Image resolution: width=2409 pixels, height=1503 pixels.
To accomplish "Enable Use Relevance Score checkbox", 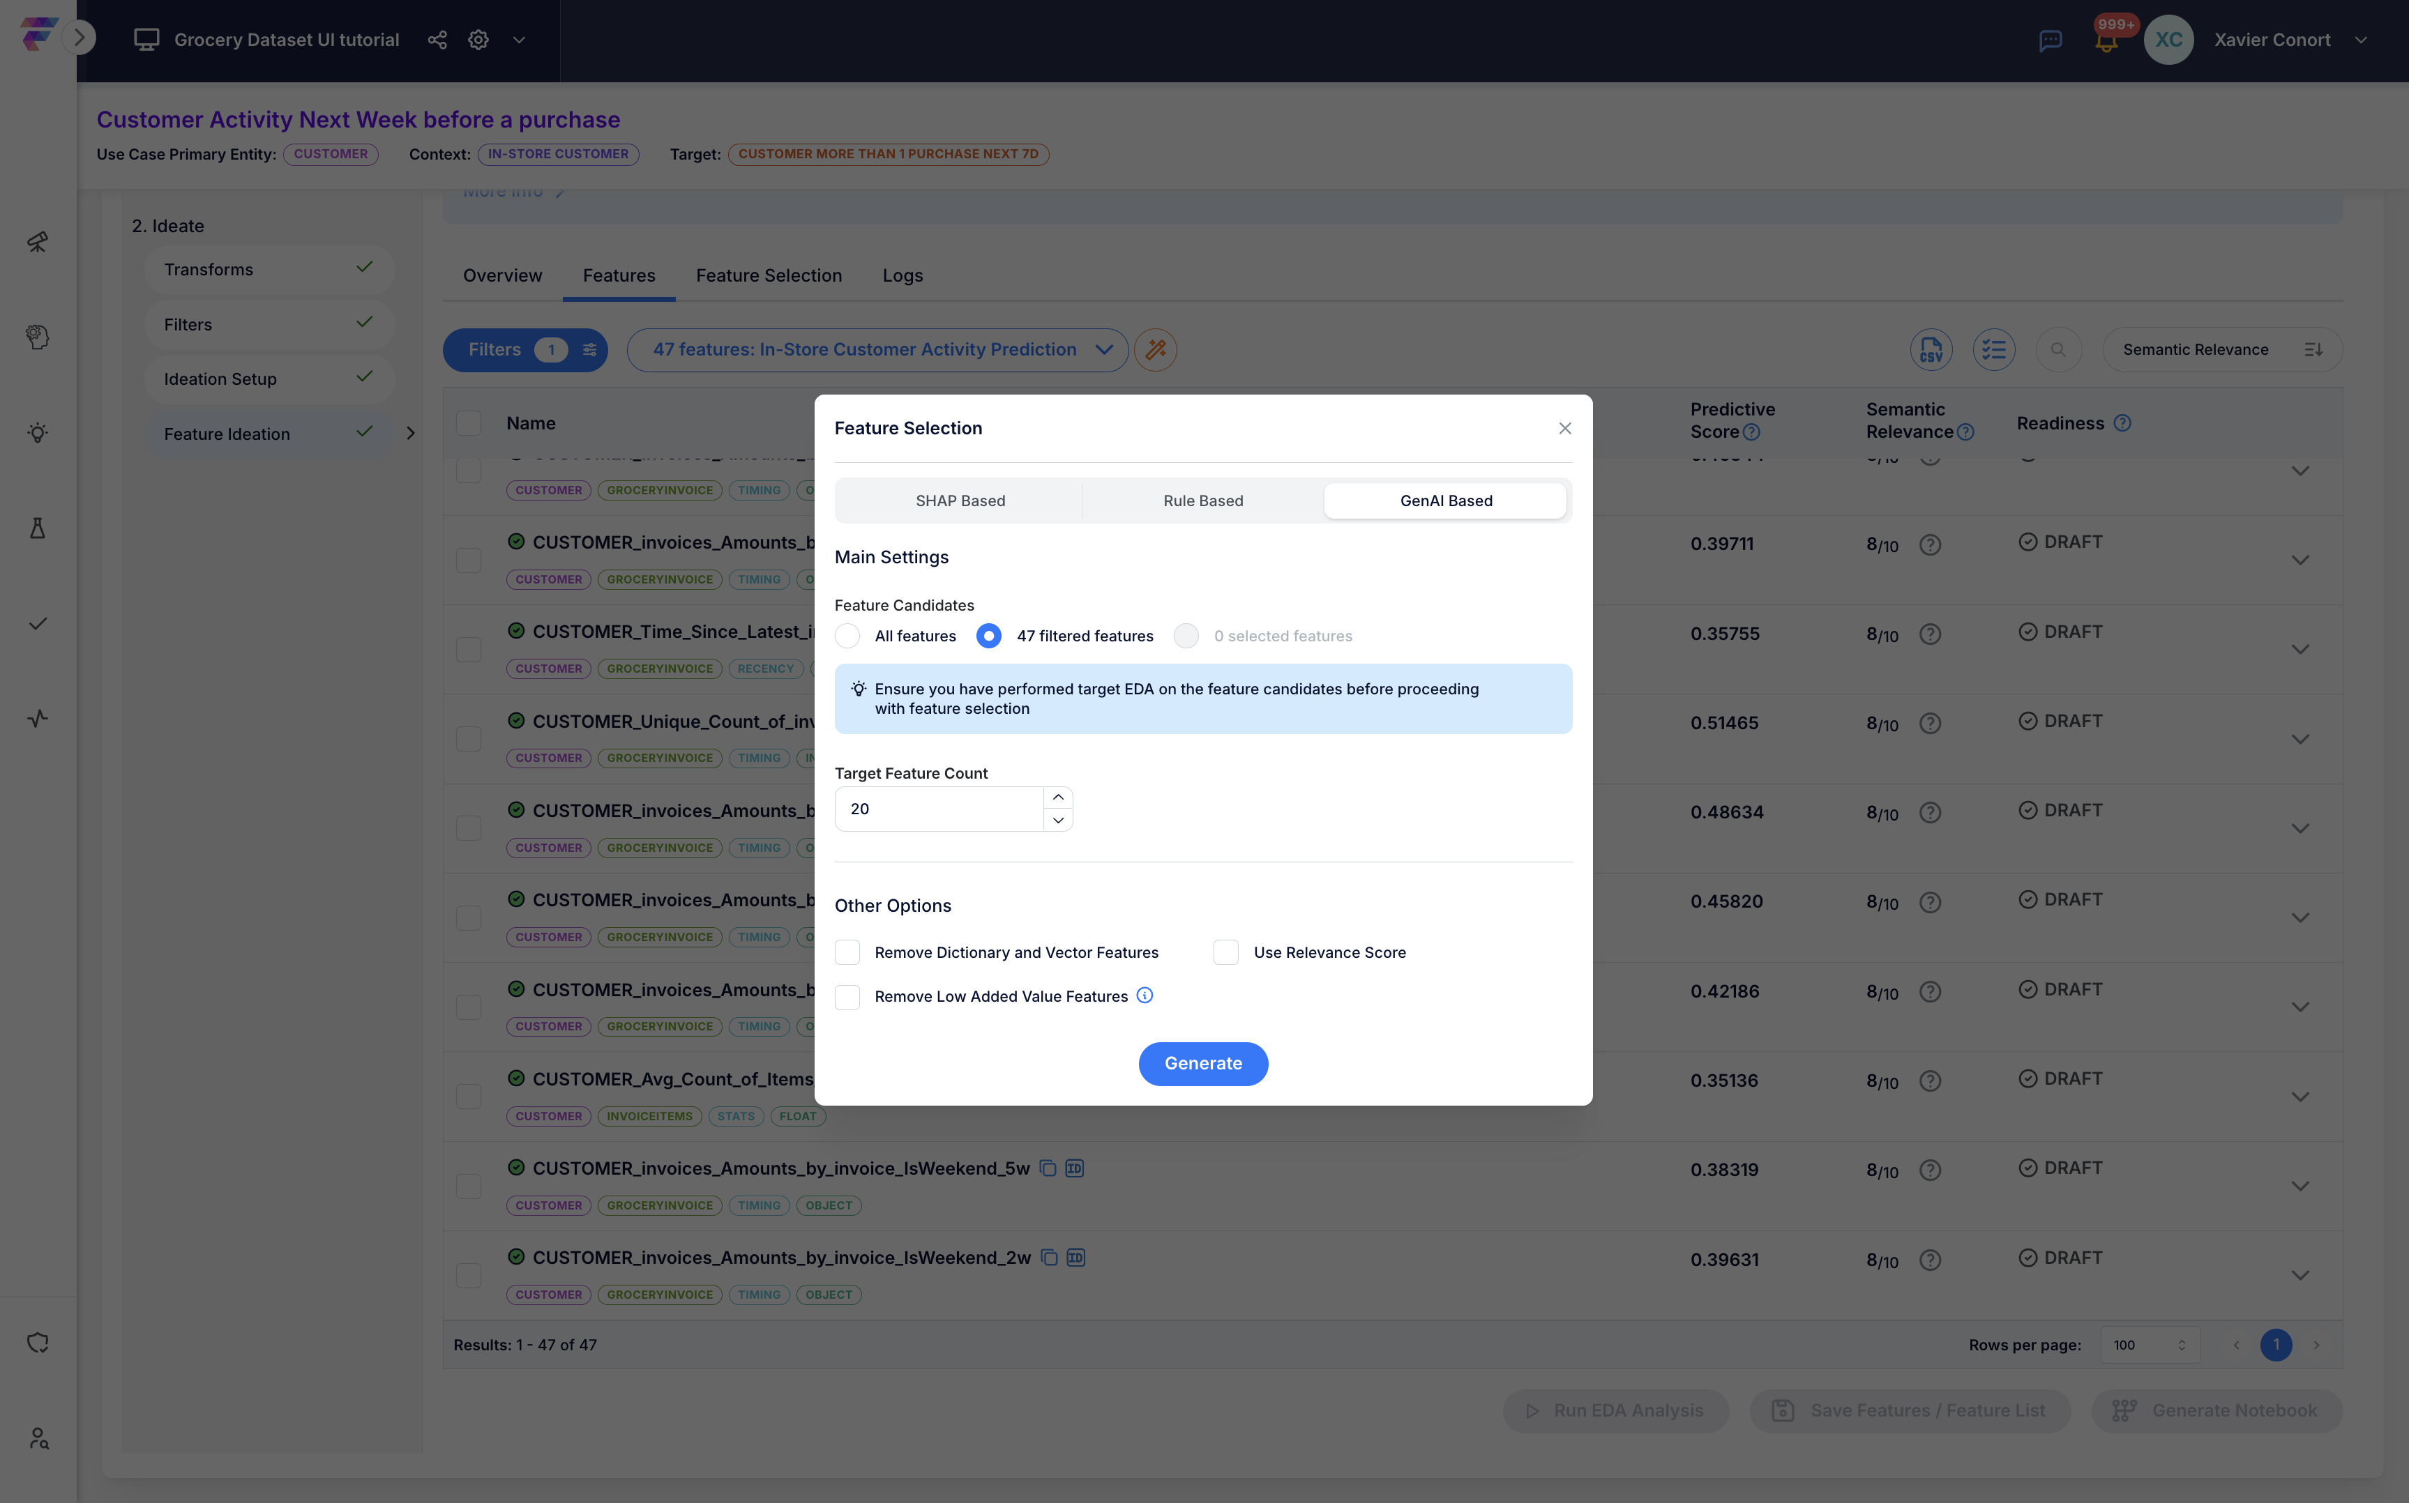I will click(1226, 952).
